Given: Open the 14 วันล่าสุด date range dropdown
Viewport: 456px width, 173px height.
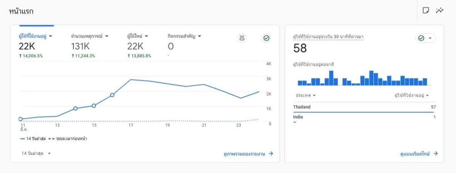Looking at the screenshot, I should (36, 153).
